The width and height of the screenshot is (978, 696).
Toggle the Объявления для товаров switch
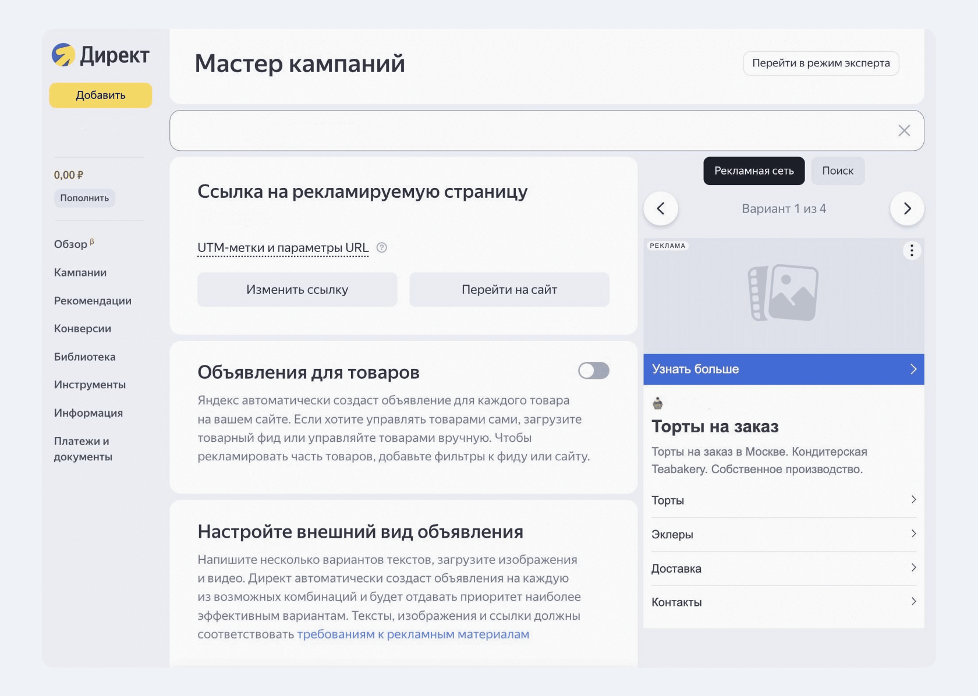594,371
